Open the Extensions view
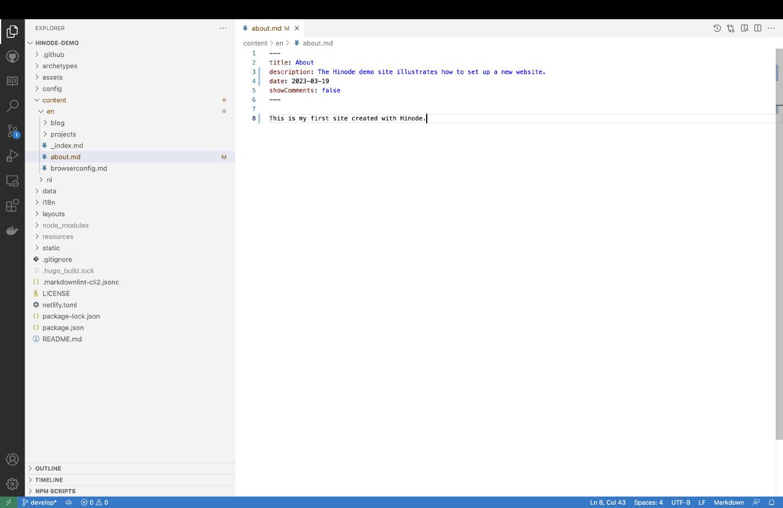 pos(12,206)
